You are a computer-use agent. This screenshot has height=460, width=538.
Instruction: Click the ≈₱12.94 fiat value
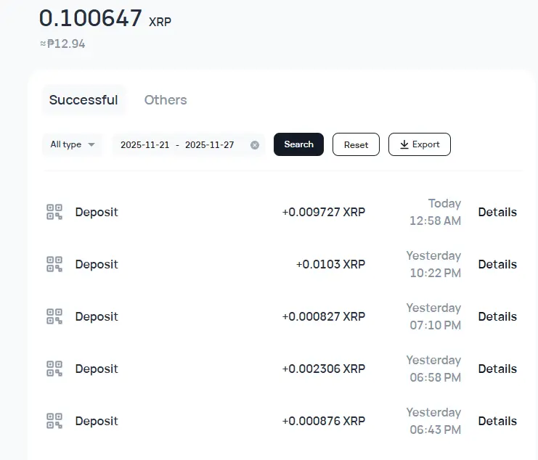[x=62, y=44]
